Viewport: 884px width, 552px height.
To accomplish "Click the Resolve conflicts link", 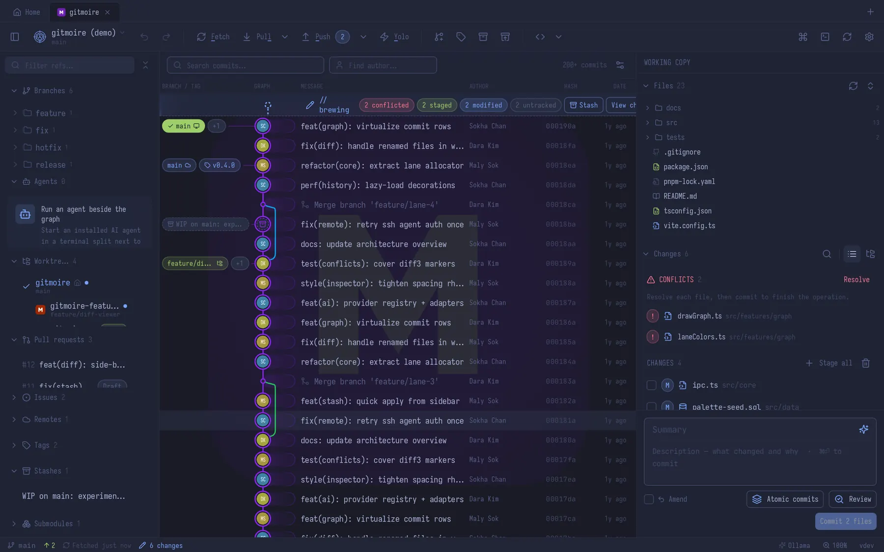I will pyautogui.click(x=856, y=280).
